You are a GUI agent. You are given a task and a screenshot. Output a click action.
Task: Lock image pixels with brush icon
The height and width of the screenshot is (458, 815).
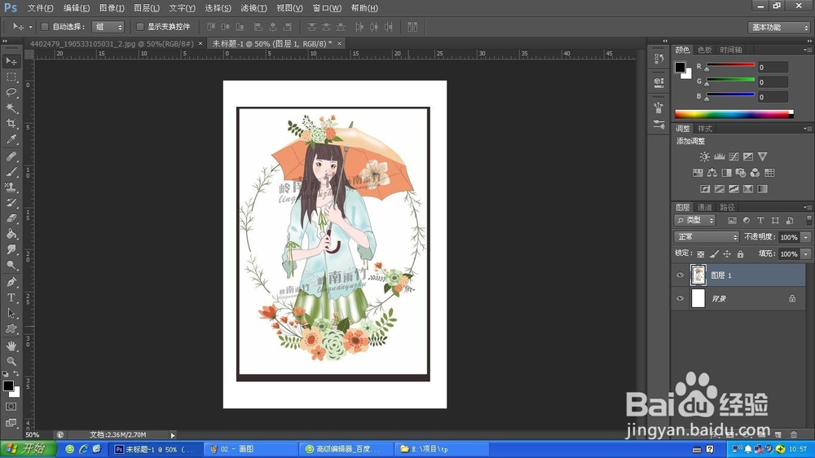[x=714, y=254]
